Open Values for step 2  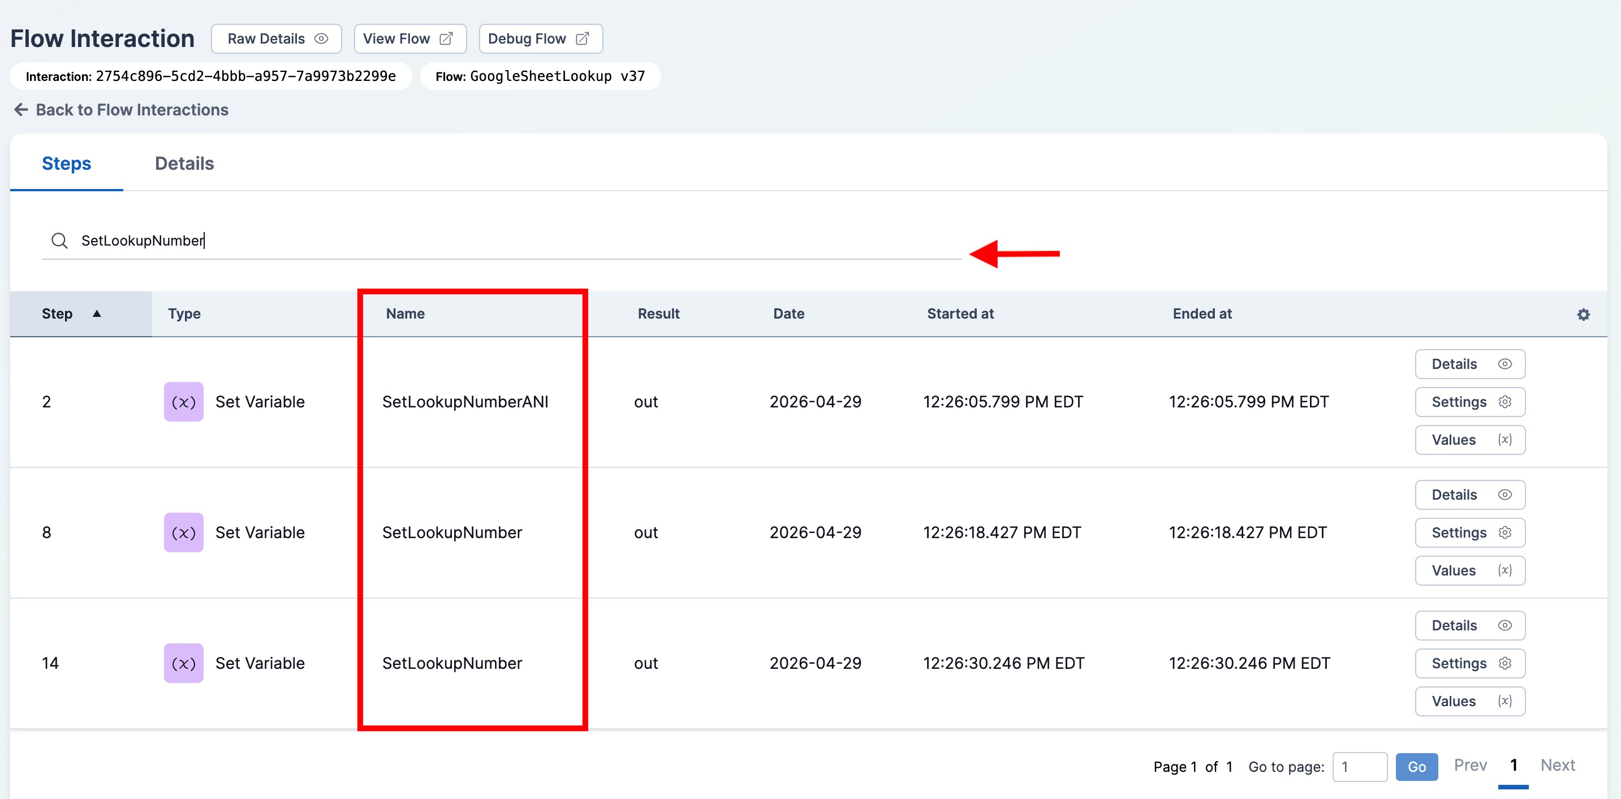[x=1470, y=440]
